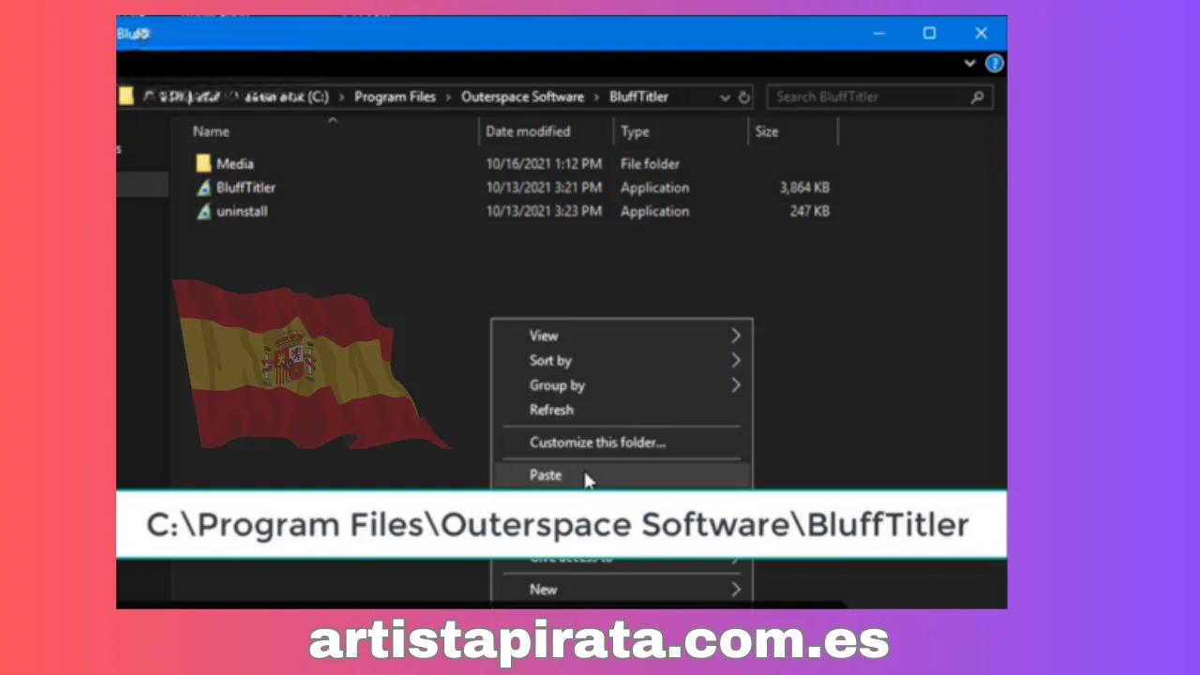The height and width of the screenshot is (675, 1200).
Task: Select the Media folder name
Action: click(234, 163)
